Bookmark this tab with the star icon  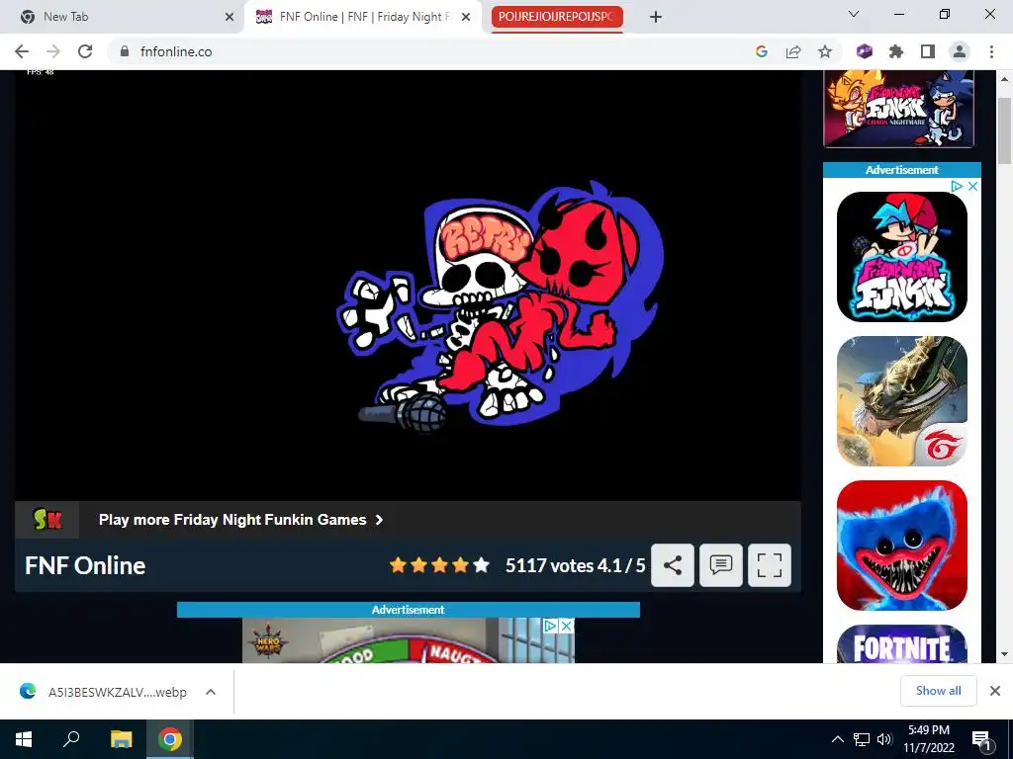point(825,51)
